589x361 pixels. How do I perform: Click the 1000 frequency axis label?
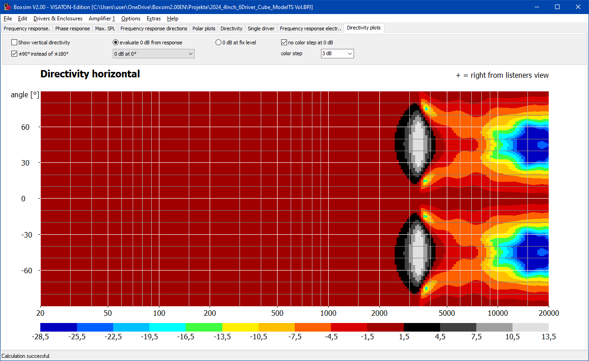[x=328, y=313]
